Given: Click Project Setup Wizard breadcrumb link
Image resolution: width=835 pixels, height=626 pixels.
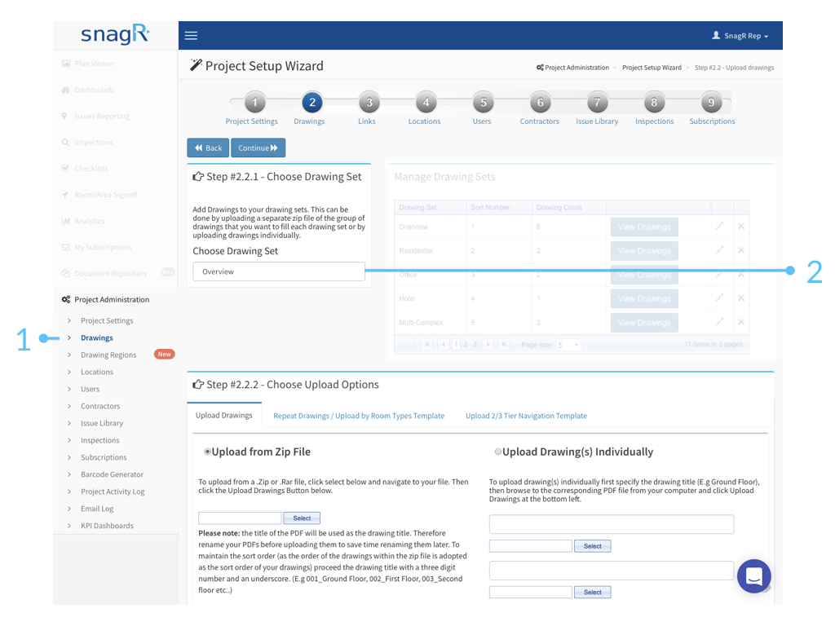Looking at the screenshot, I should [652, 68].
